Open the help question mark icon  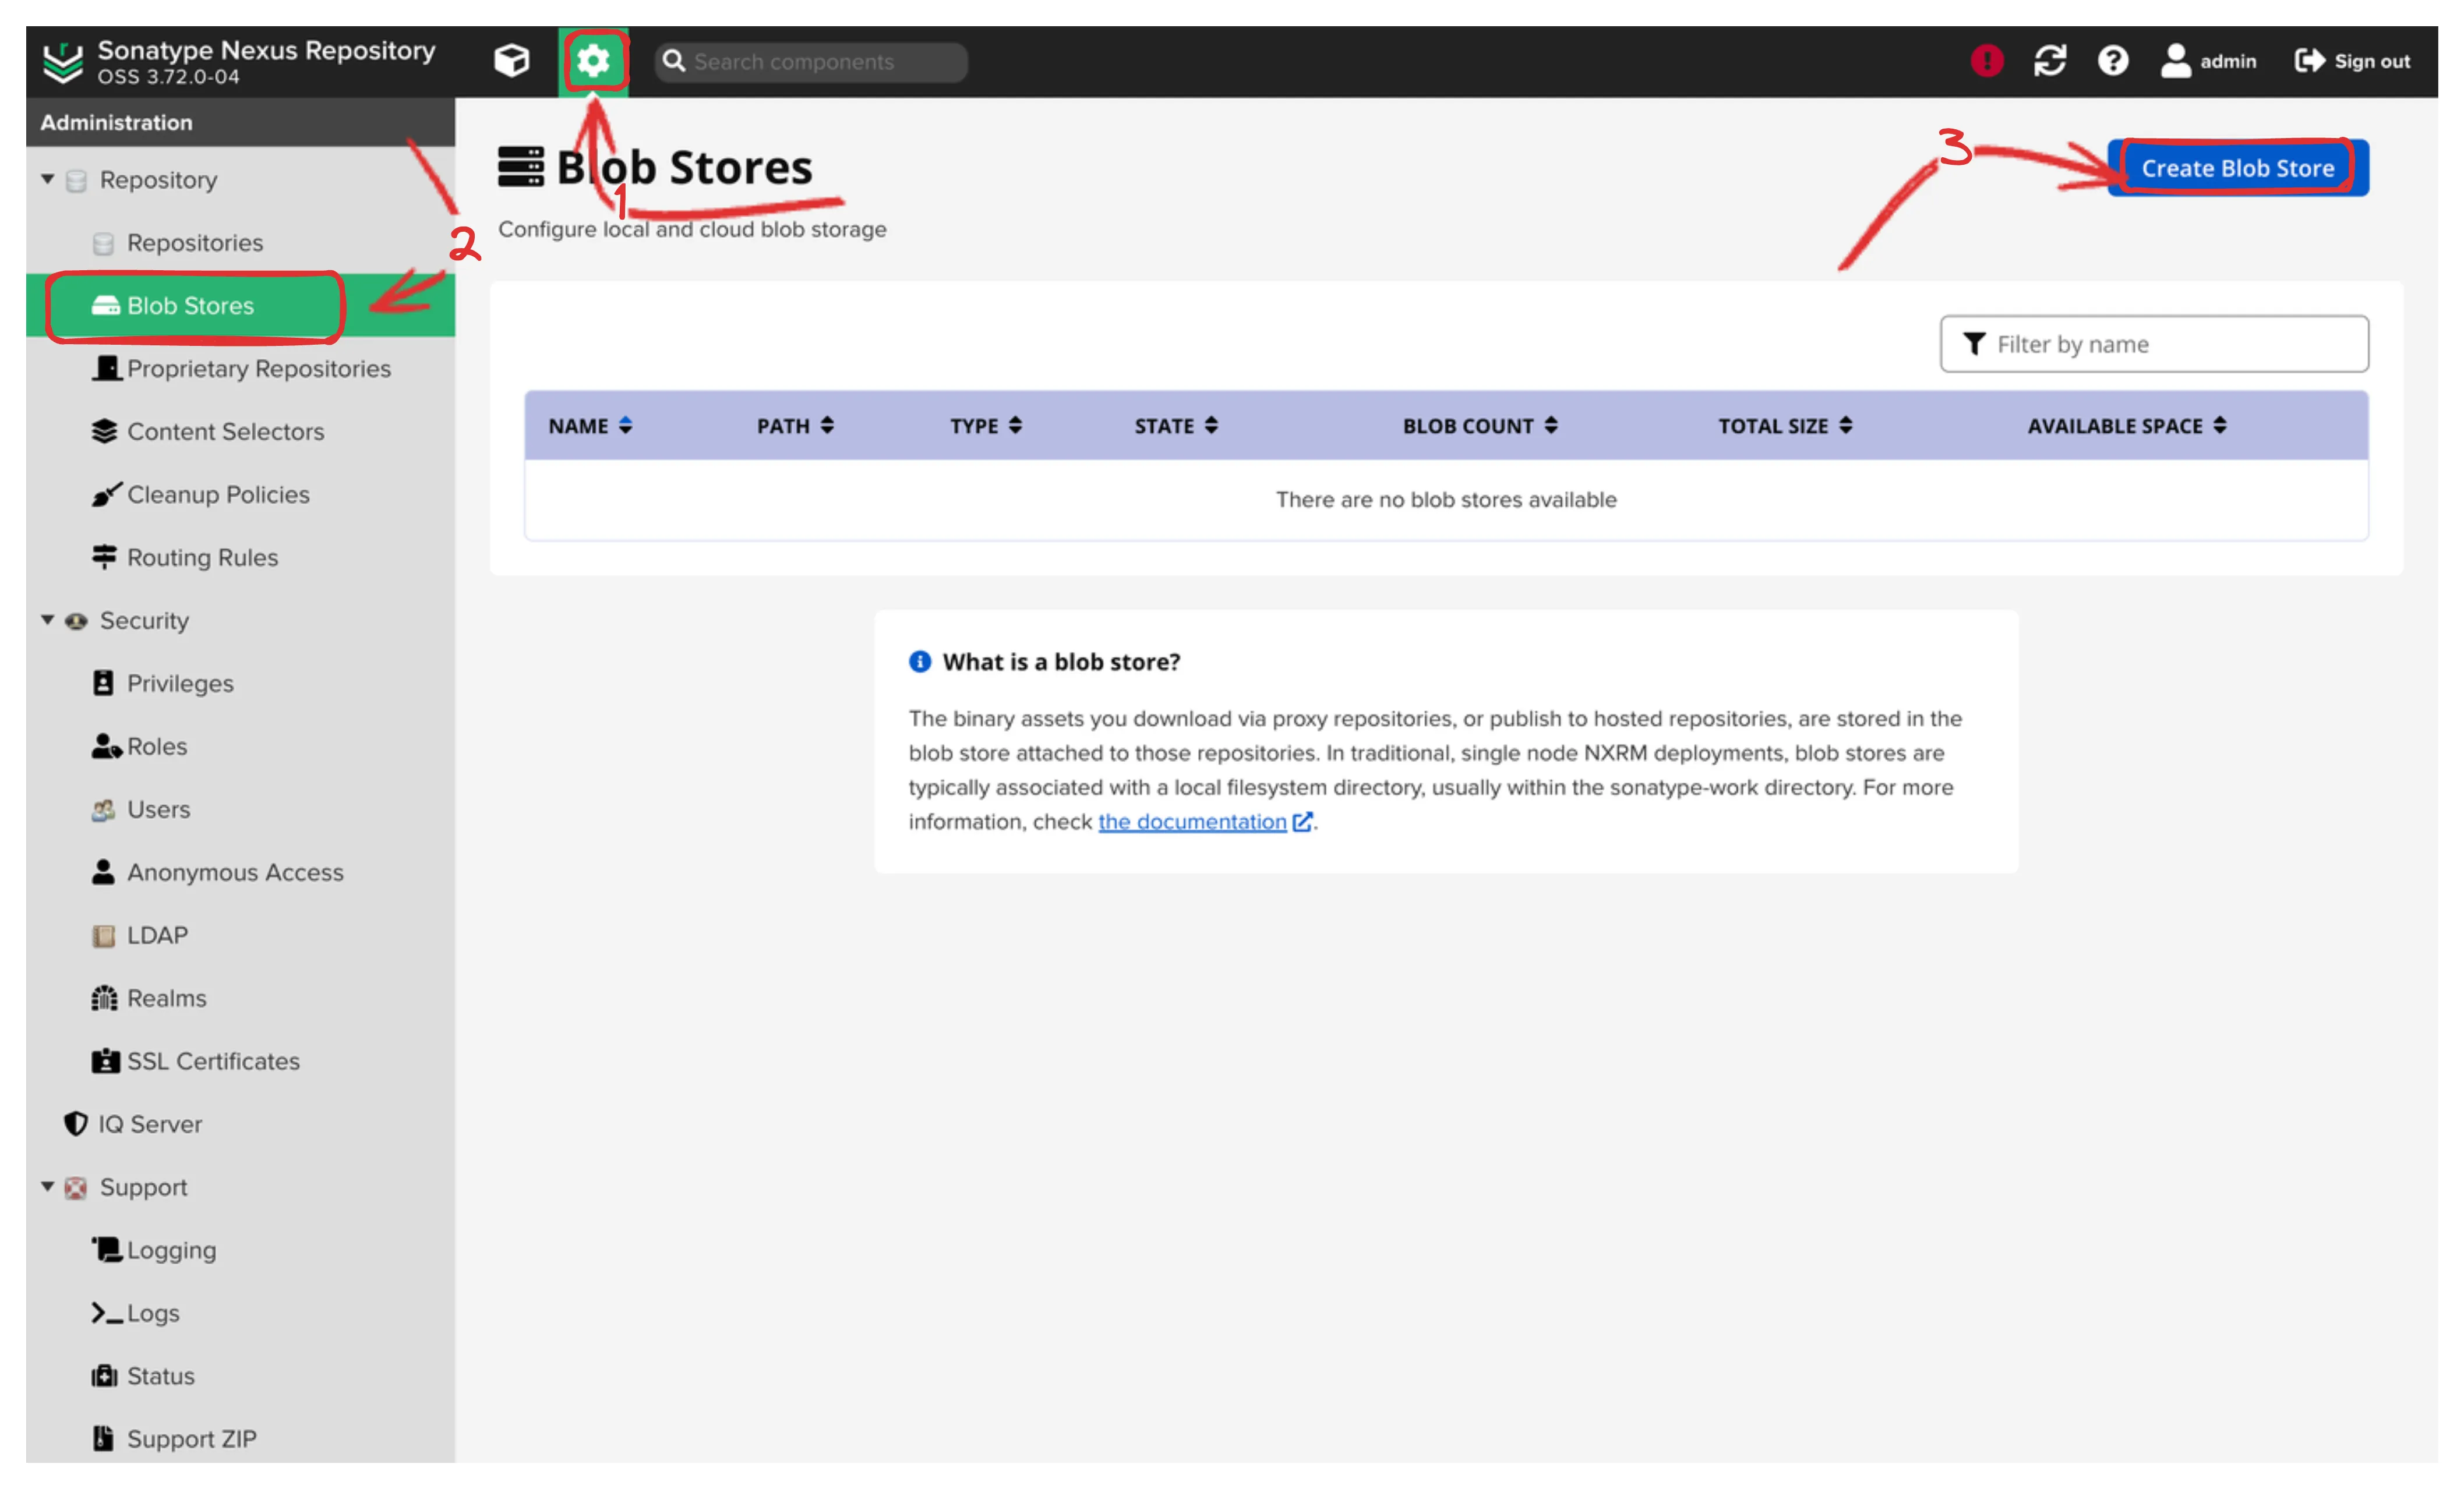[2112, 61]
